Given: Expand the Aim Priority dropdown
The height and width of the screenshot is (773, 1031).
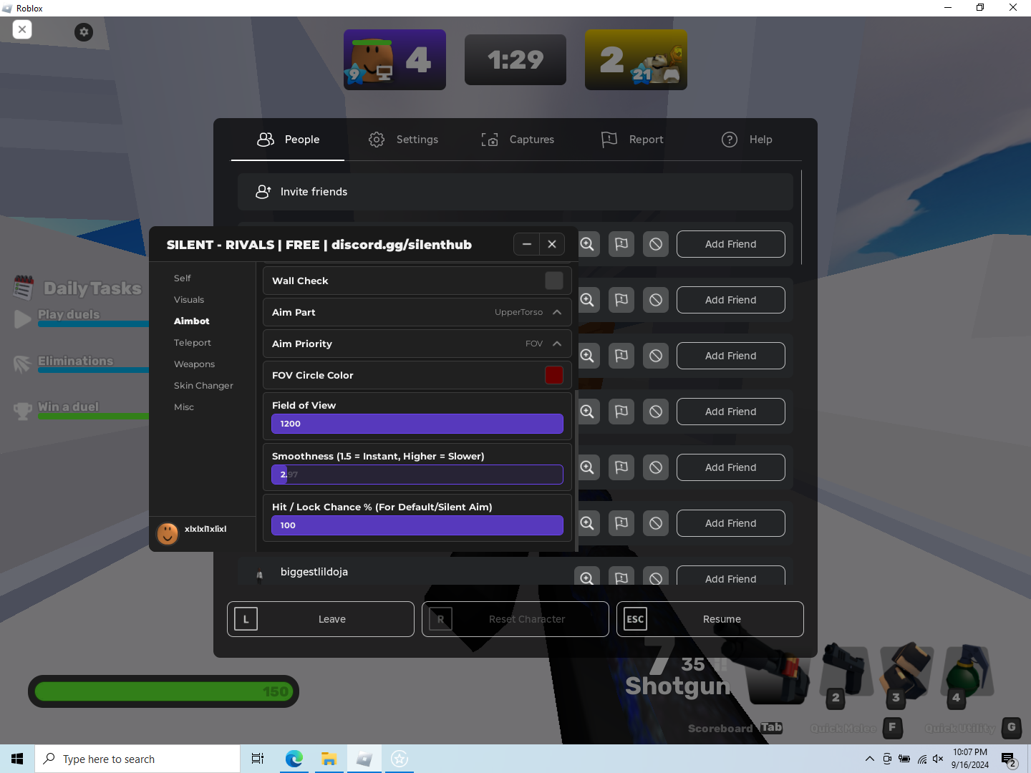Looking at the screenshot, I should (417, 344).
